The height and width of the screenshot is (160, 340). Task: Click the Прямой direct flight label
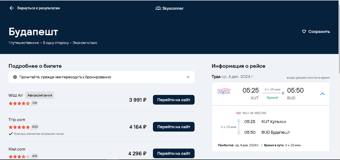272,98
